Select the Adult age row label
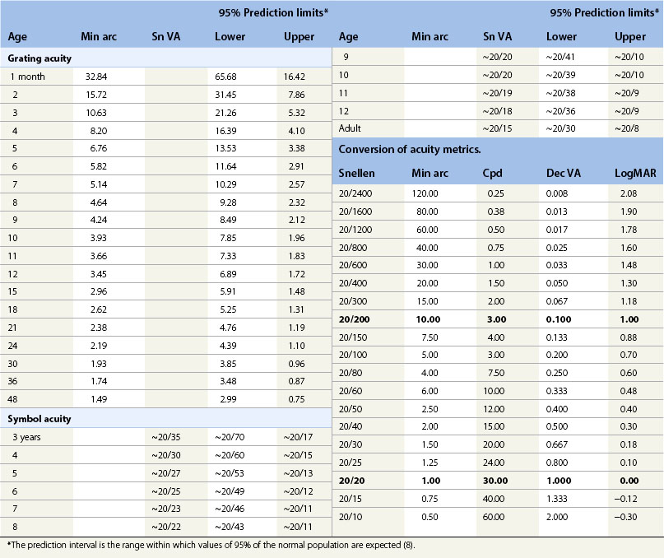Image resolution: width=664 pixels, height=558 pixels. click(x=351, y=128)
